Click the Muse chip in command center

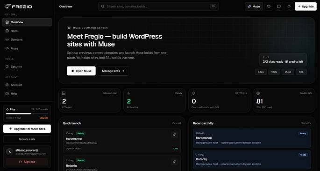288,72
